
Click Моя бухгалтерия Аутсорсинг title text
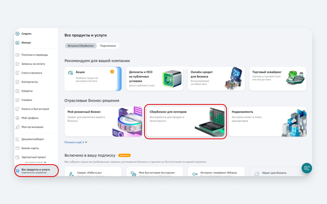(157, 173)
